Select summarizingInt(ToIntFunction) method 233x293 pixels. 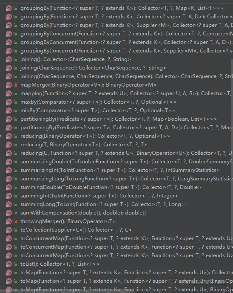click(x=120, y=170)
